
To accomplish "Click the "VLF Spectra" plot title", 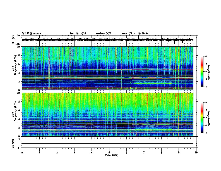I will coord(32,34).
